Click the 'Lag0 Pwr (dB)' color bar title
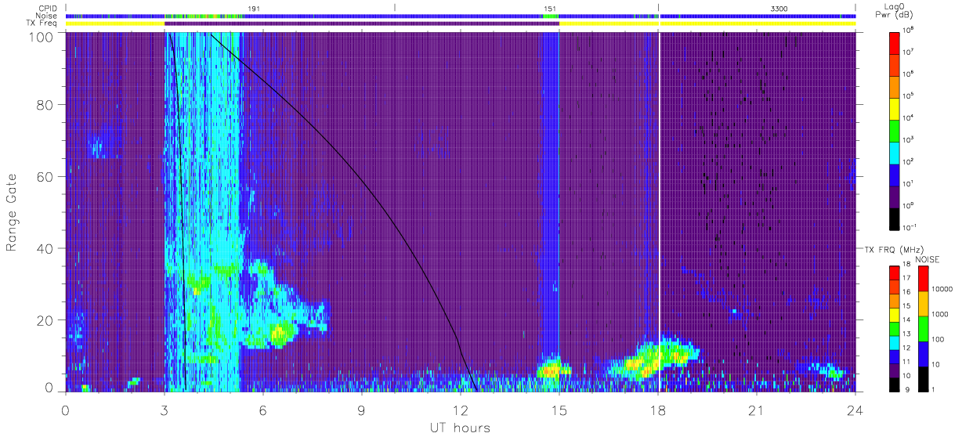This screenshot has height=444, width=962. click(x=895, y=11)
